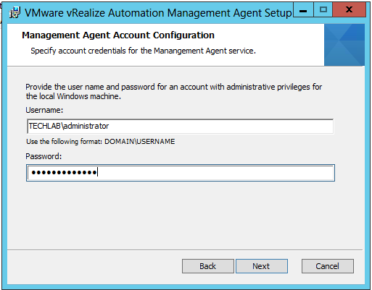This screenshot has height=290, width=372.
Task: Place cursor after 'administrator' in Username
Action: (109, 126)
